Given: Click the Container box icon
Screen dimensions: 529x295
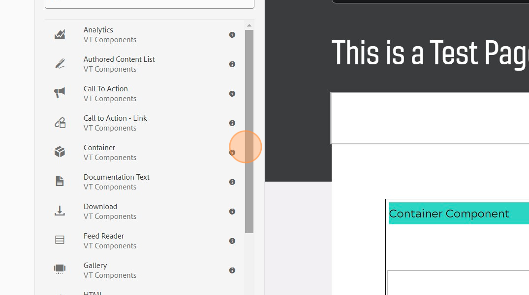Looking at the screenshot, I should click(x=60, y=152).
